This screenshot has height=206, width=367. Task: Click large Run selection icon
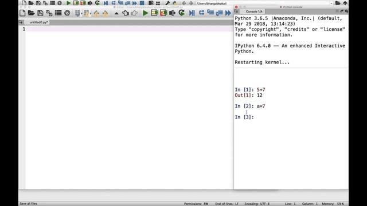[172, 13]
